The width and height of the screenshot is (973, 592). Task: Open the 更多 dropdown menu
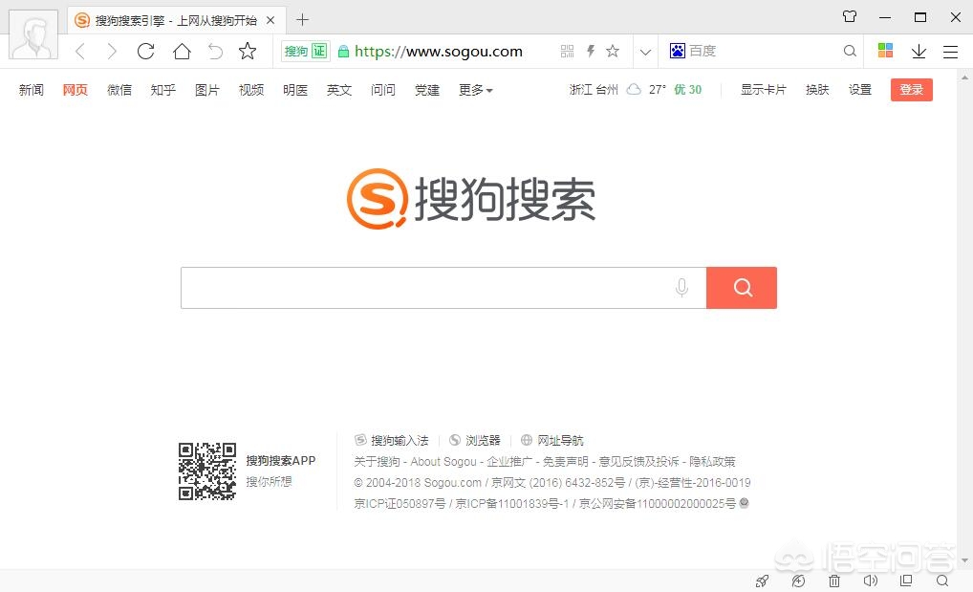(475, 89)
